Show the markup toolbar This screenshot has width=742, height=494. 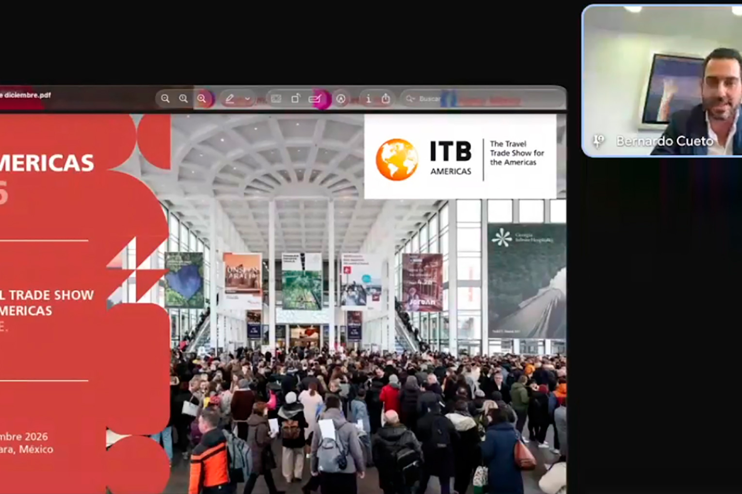coord(341,99)
